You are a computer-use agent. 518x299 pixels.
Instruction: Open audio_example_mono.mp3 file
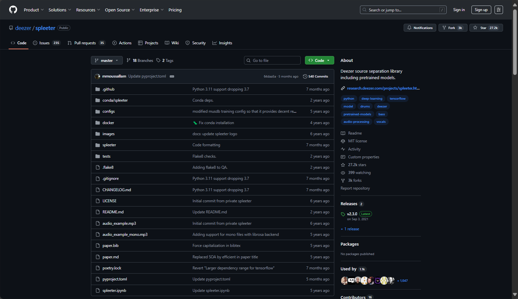[125, 235]
